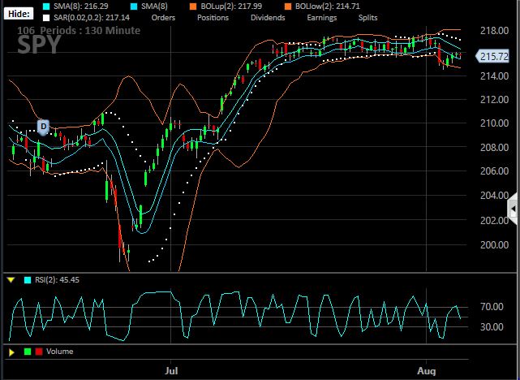Click the SPY ticker symbol
This screenshot has height=380, width=520.
point(40,45)
